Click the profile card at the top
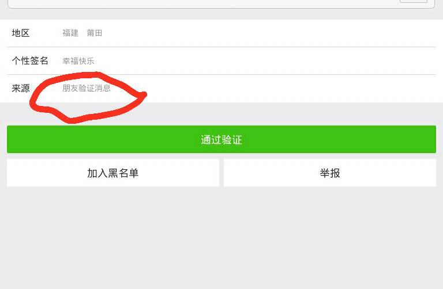The width and height of the screenshot is (443, 289). [x=221, y=4]
